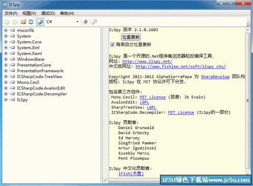Screen dimensions: 253x186
Task: Expand the PresentationFramework assembly node
Action: point(6,71)
